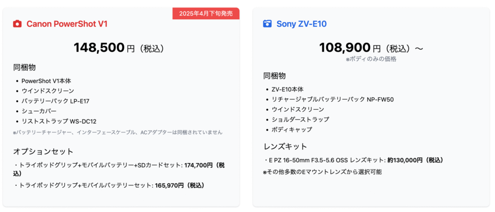Click the 165,970円 モバイルバッテリーセット option
This screenshot has width=495, height=212.
coord(108,185)
